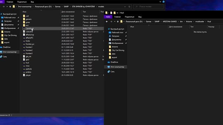Open recent locations dropdown in models window
The image size is (223, 125).
coord(7,7)
